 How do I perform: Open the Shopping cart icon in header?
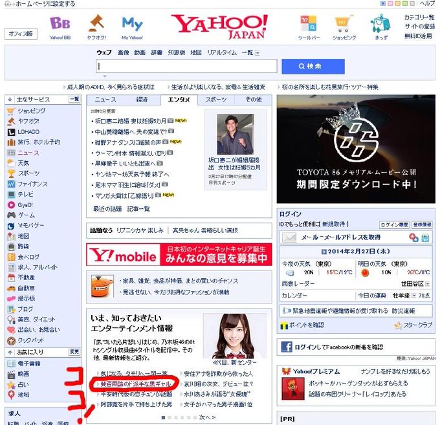pyautogui.click(x=344, y=24)
